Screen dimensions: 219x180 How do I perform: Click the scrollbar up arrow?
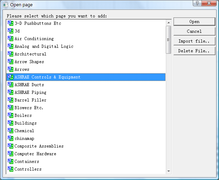tap(169, 23)
